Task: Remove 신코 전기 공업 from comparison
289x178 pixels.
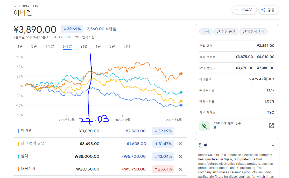Action: (180, 144)
